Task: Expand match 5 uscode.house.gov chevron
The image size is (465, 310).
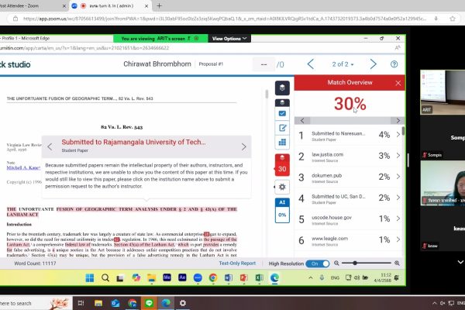Action: (398, 219)
